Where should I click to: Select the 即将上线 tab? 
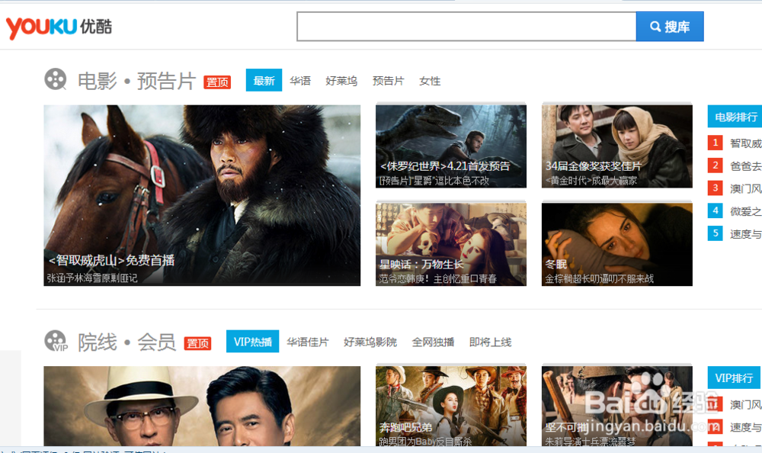[490, 342]
